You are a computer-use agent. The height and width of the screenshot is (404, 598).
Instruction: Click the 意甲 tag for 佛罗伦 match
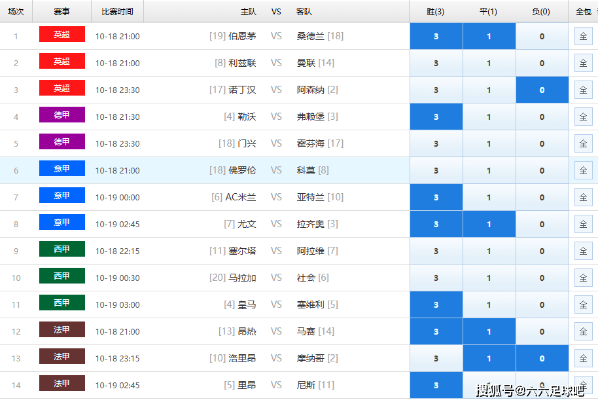point(62,168)
